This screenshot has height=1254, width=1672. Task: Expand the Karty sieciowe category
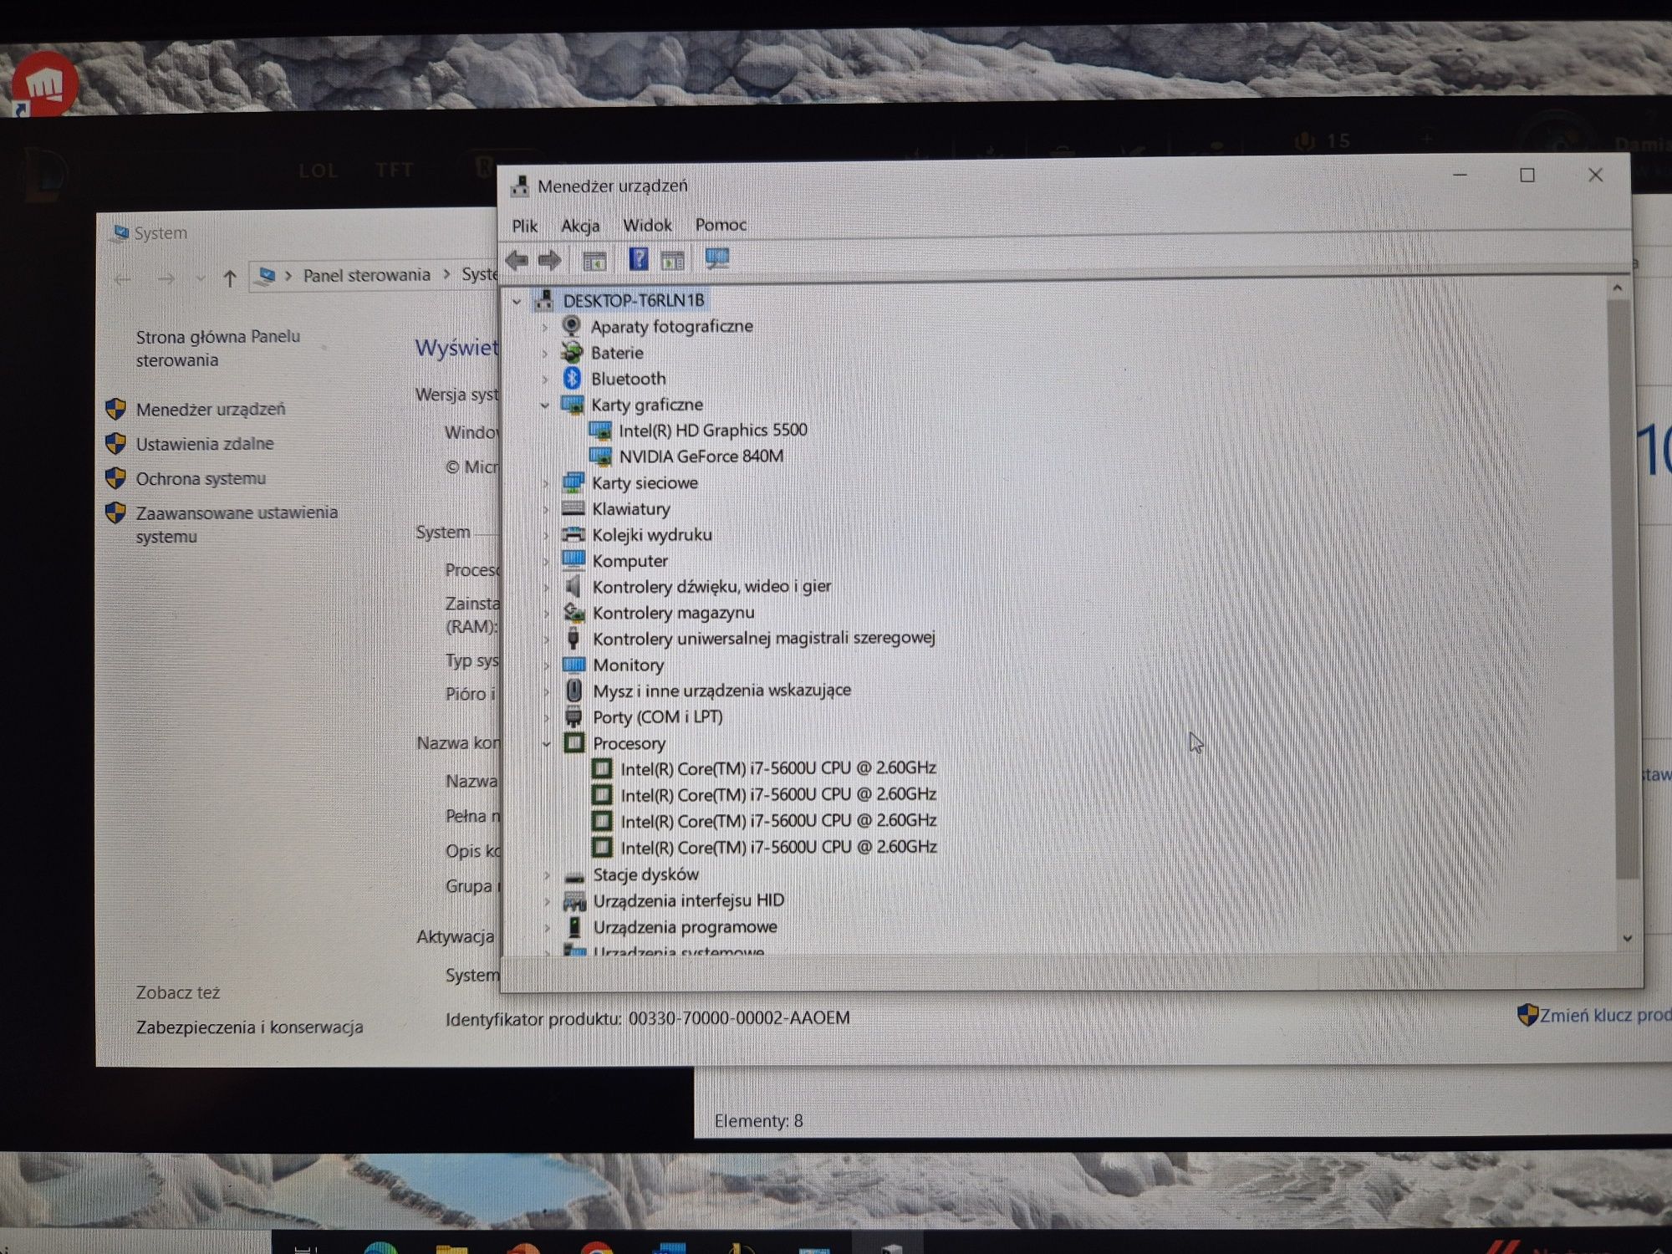click(x=545, y=483)
